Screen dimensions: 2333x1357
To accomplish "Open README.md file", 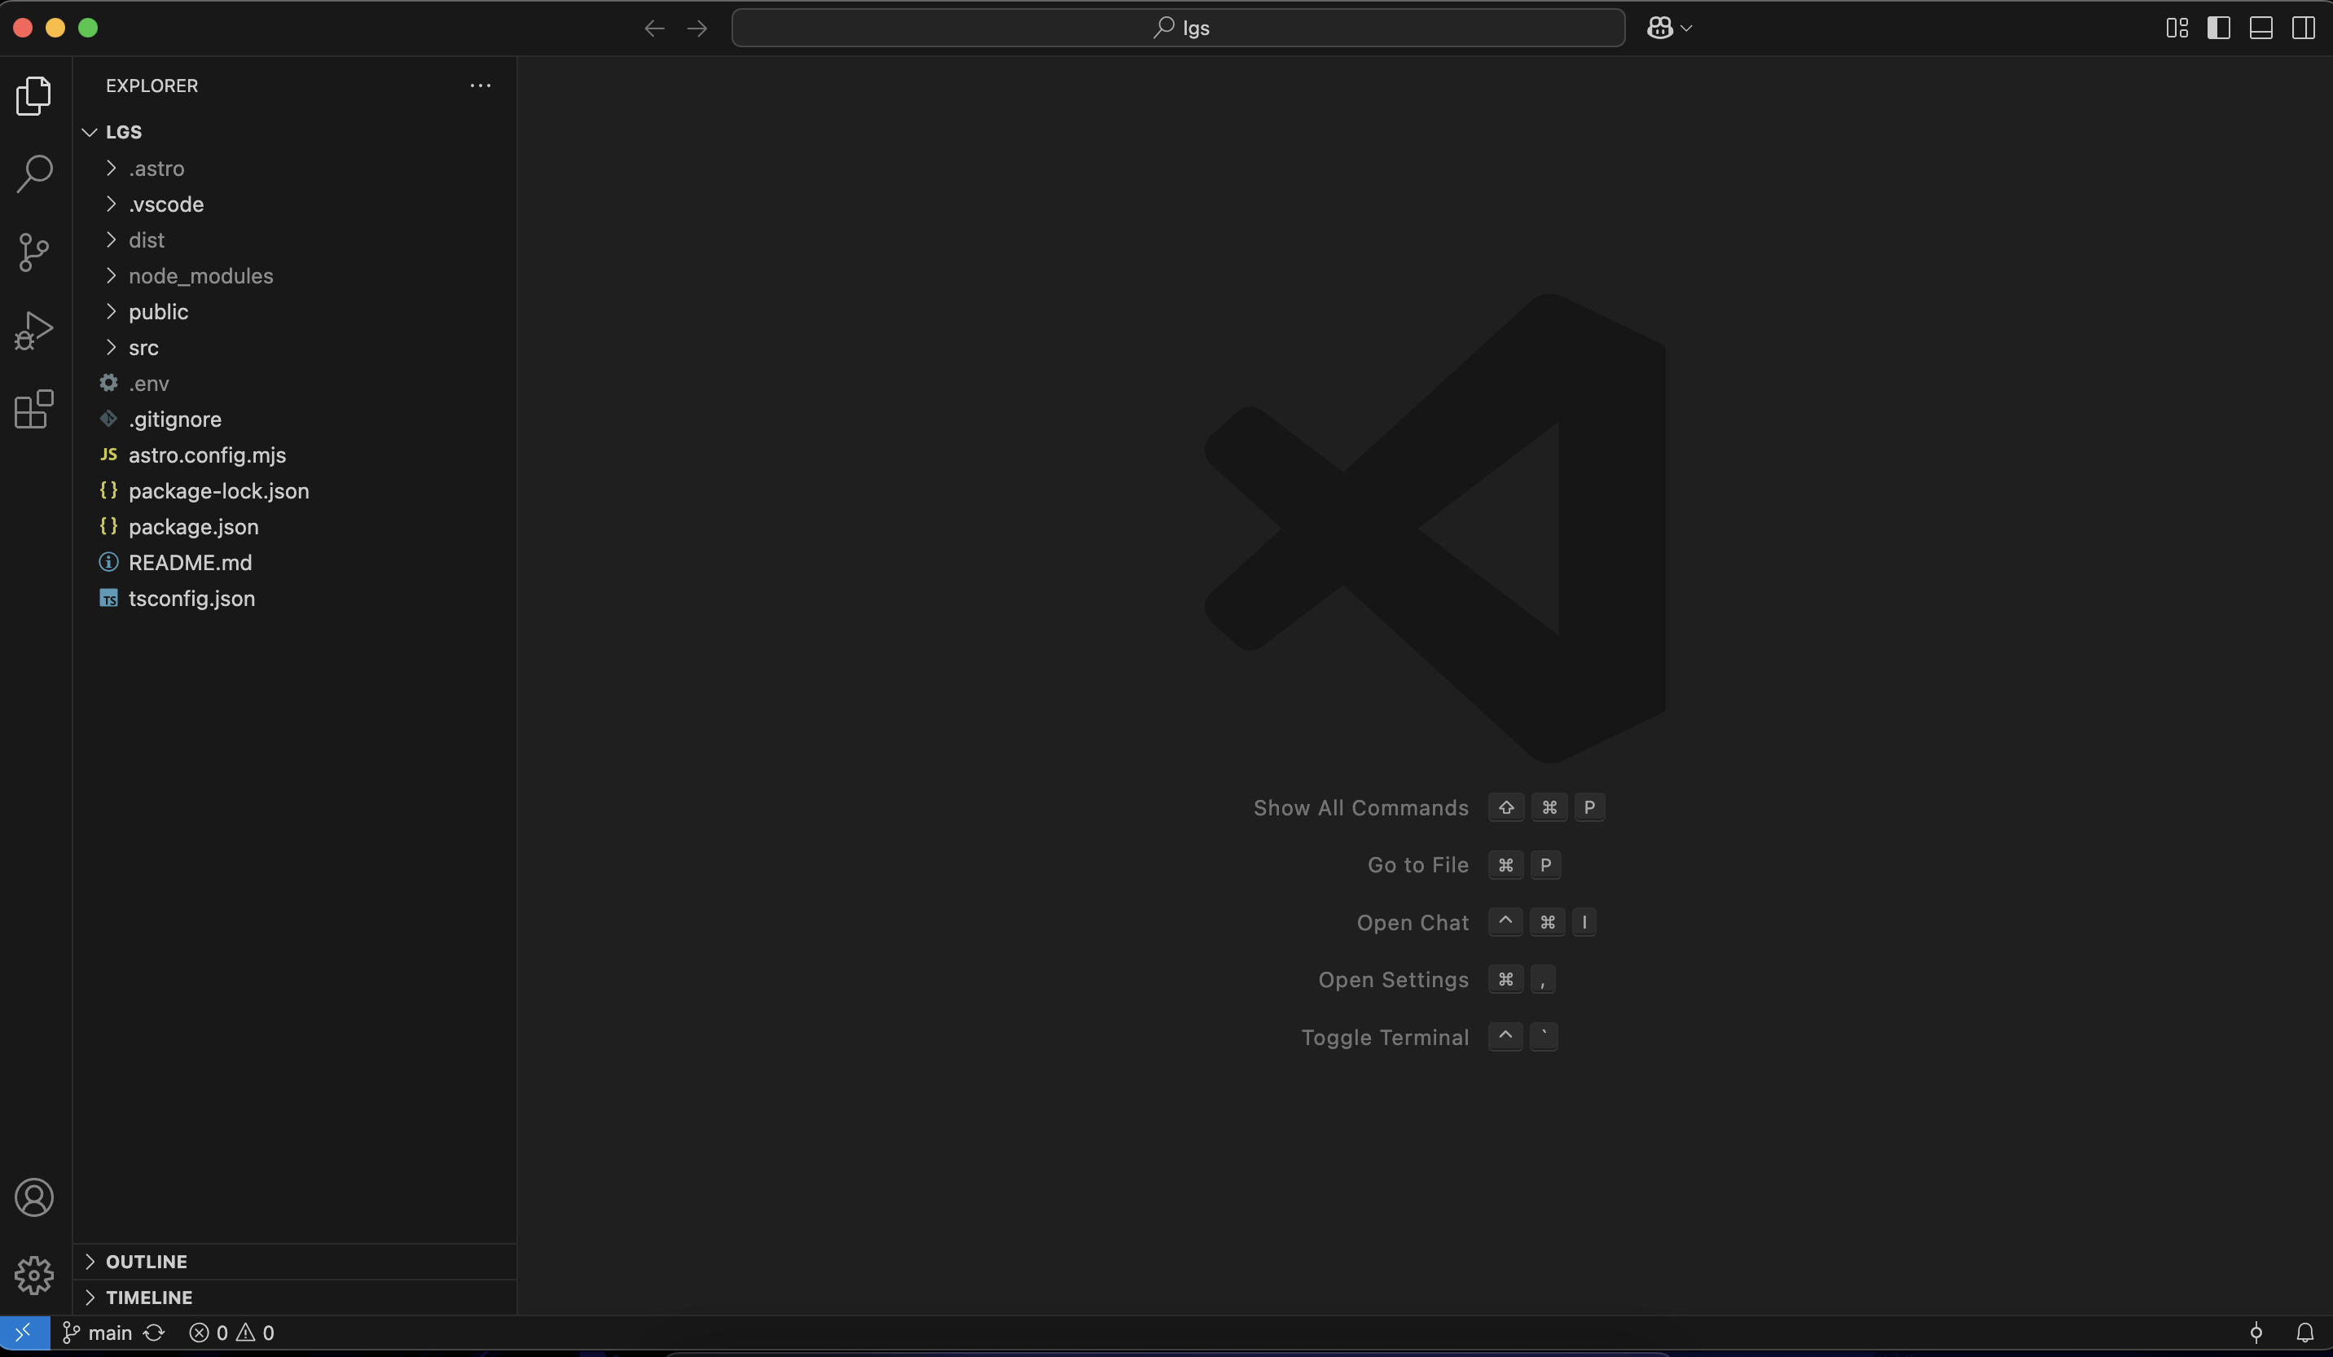I will [x=294, y=562].
